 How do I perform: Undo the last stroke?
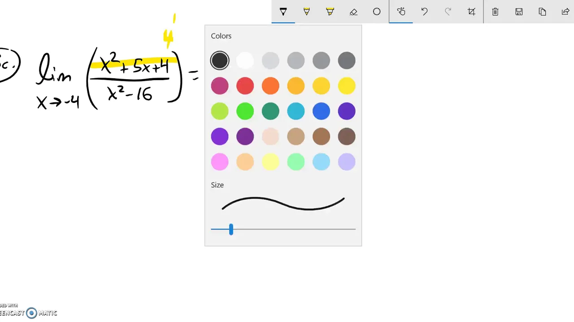[424, 12]
